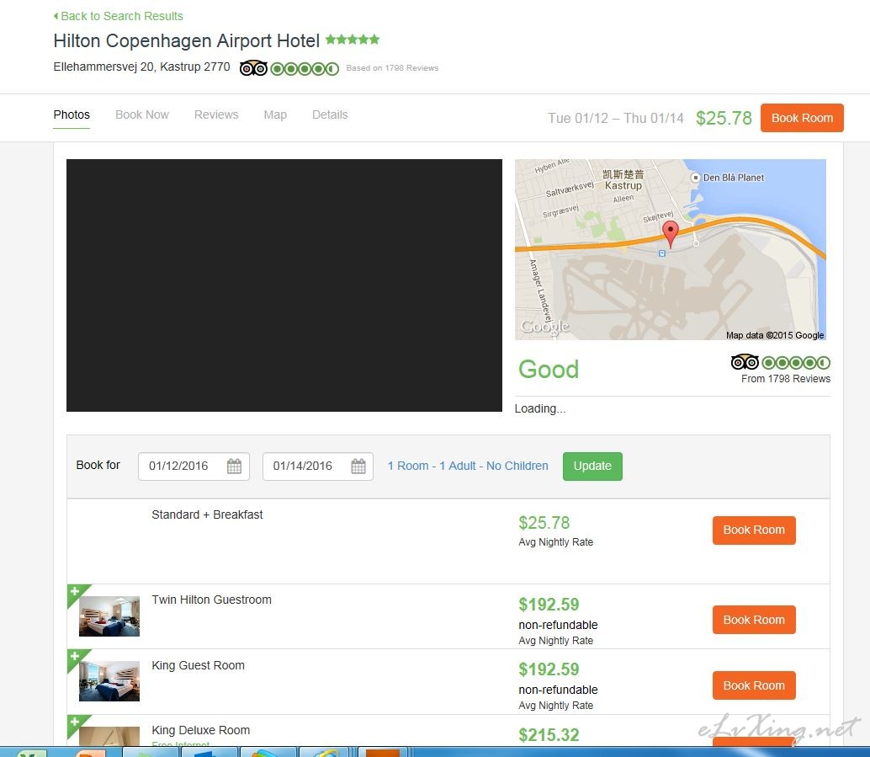This screenshot has width=870, height=757.
Task: Click 'Based on 1798 Reviews' text
Action: tap(392, 67)
